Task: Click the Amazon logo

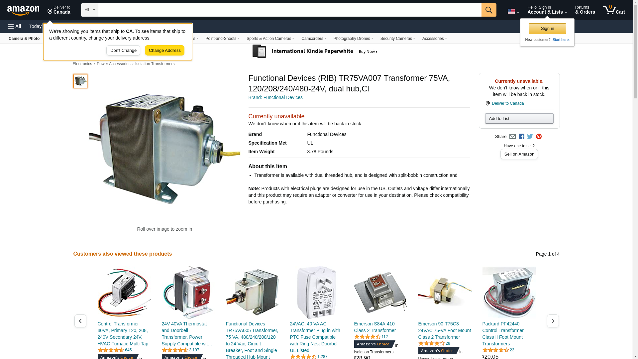Action: 23,10
